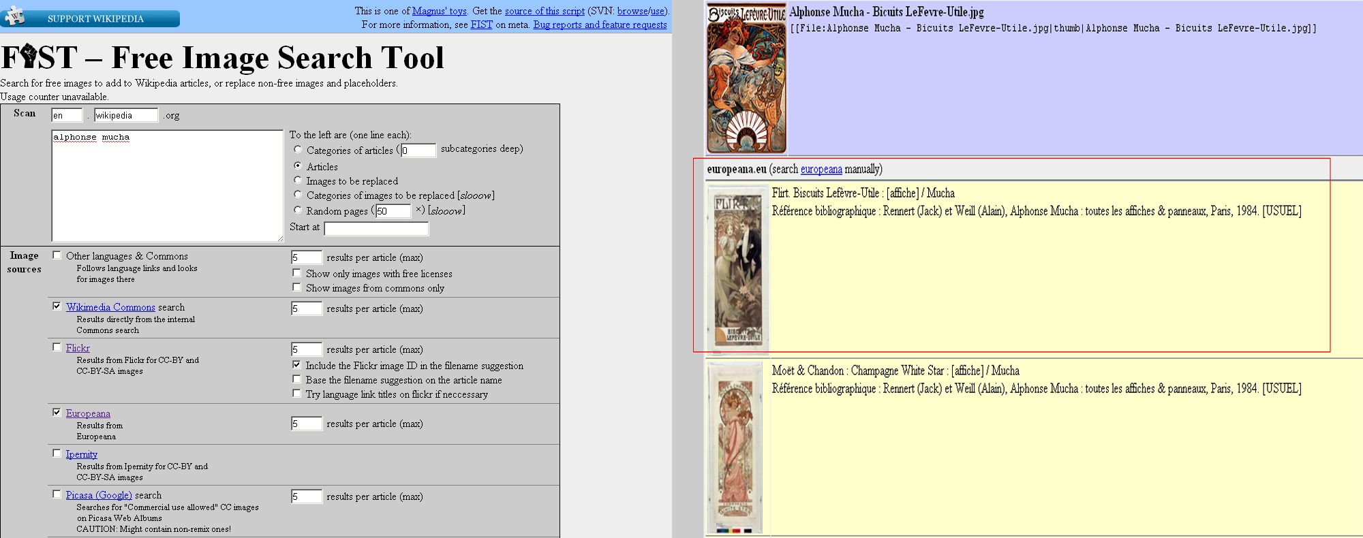Focus the article list text area

[x=167, y=185]
